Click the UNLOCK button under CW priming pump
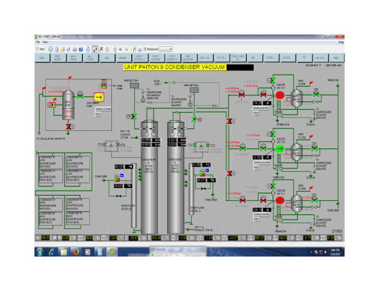 click(x=103, y=109)
